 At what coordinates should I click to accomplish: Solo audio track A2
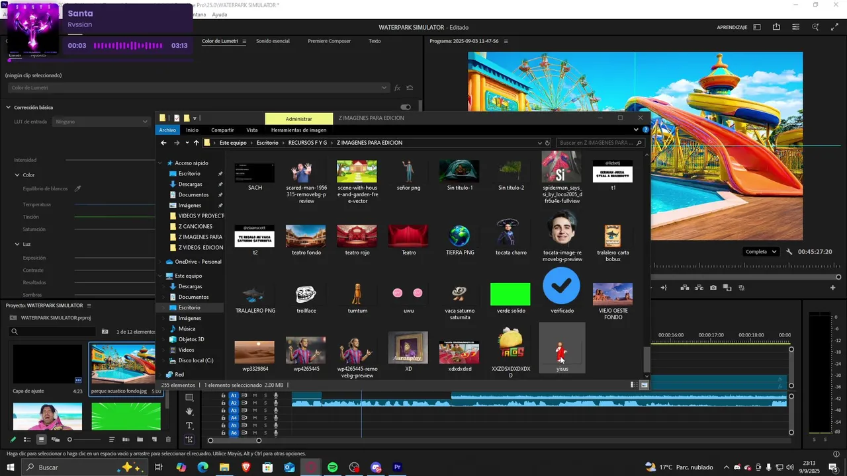[x=265, y=403]
